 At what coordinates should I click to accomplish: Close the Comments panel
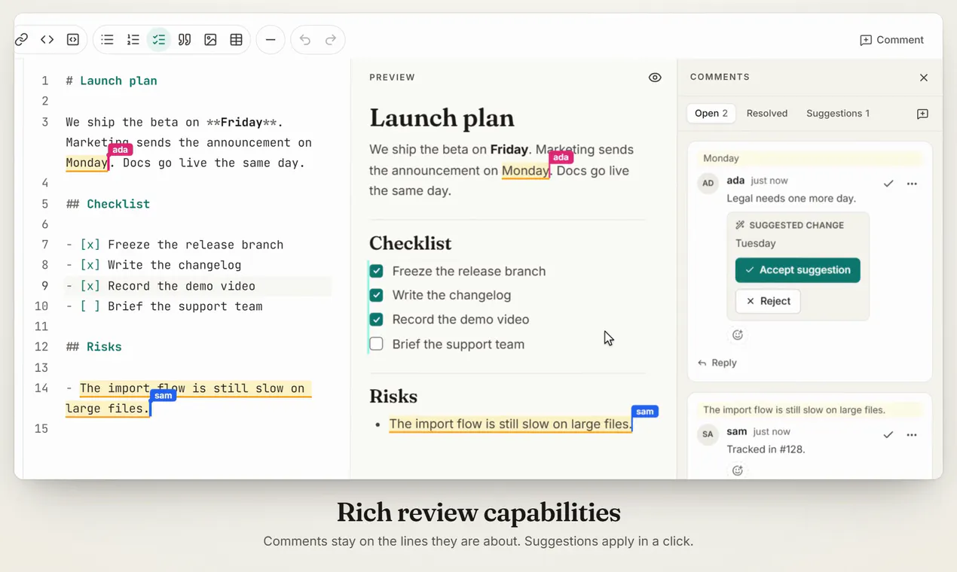(924, 78)
